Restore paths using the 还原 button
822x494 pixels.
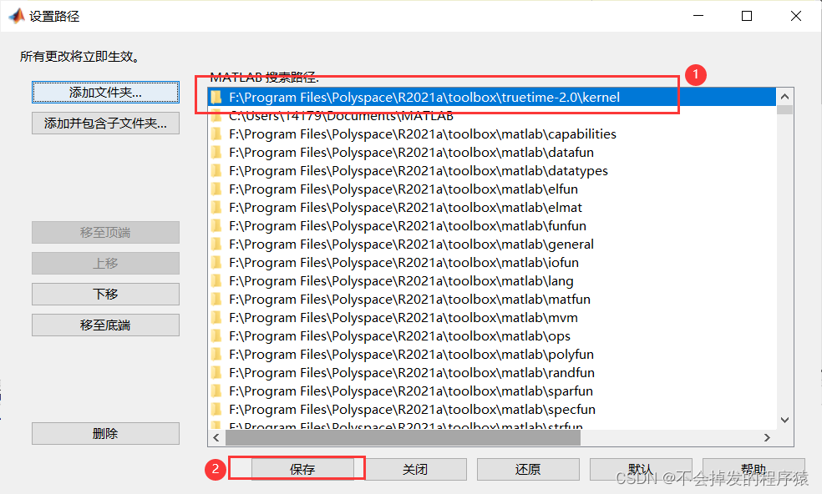[x=528, y=469]
